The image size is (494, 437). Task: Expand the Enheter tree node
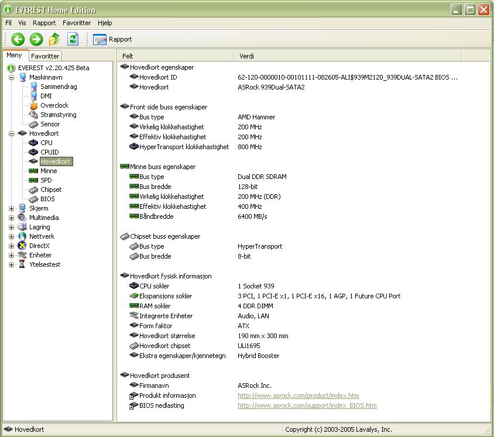pyautogui.click(x=11, y=255)
